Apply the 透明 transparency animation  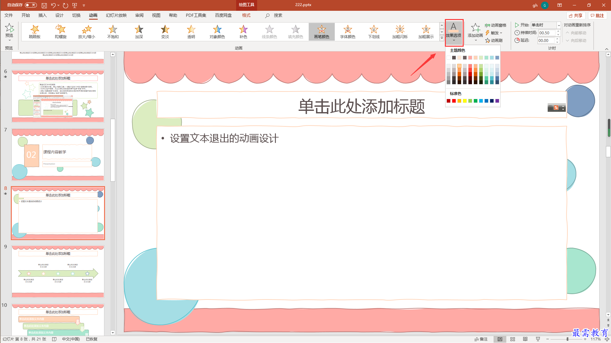[x=191, y=32]
